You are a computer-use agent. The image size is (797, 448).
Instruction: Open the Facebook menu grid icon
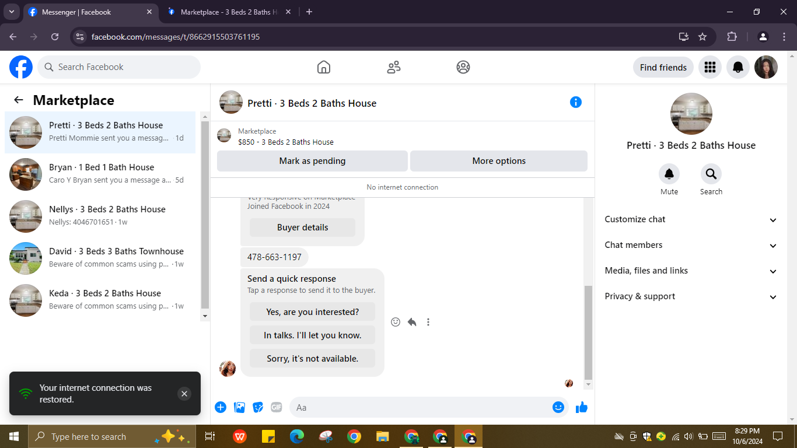[x=710, y=67]
